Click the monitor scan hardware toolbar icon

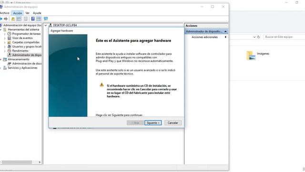pos(46,19)
